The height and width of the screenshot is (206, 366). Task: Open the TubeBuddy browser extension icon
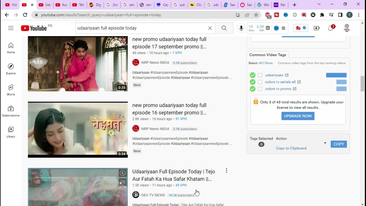tap(277, 15)
